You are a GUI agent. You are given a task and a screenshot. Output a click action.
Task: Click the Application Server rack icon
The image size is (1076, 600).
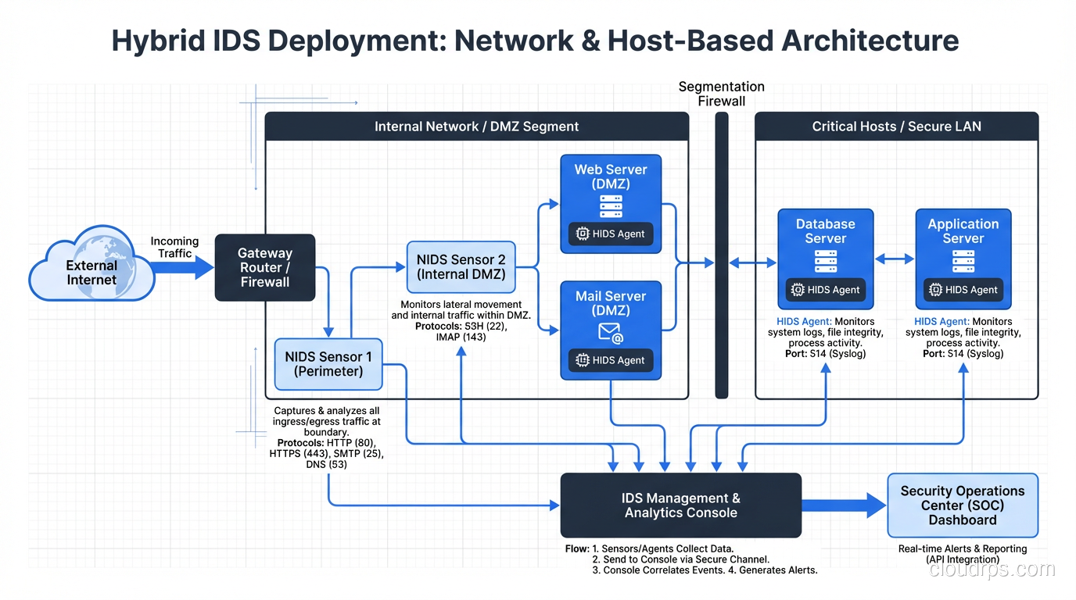[963, 262]
